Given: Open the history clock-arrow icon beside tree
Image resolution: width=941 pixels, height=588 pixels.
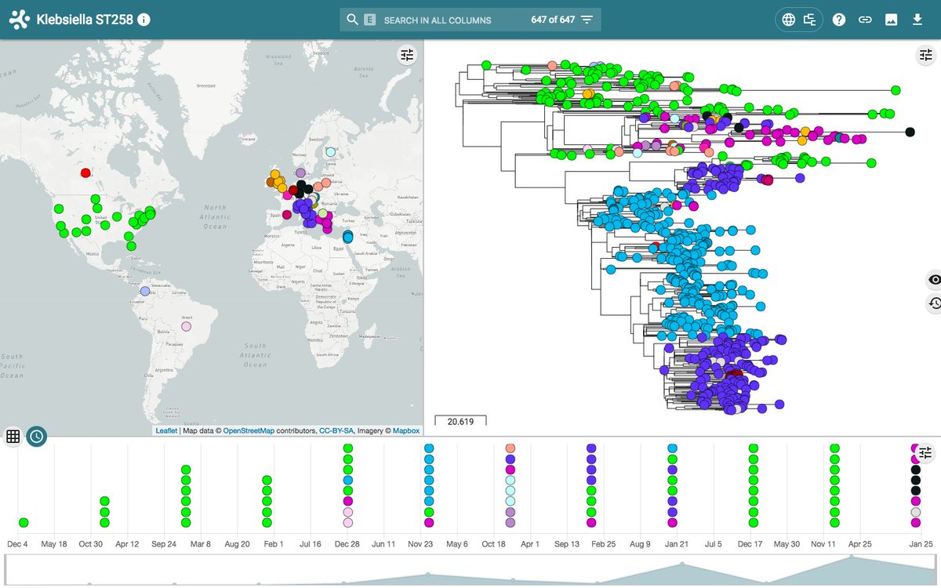Looking at the screenshot, I should [x=934, y=303].
